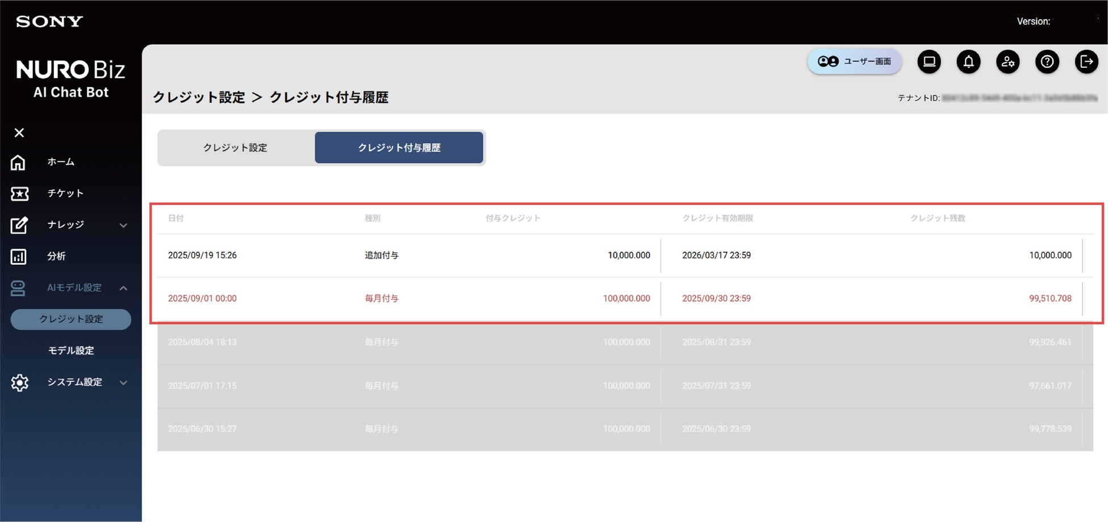The width and height of the screenshot is (1108, 522).
Task: Click the ユーザー画面 button
Action: click(x=855, y=61)
